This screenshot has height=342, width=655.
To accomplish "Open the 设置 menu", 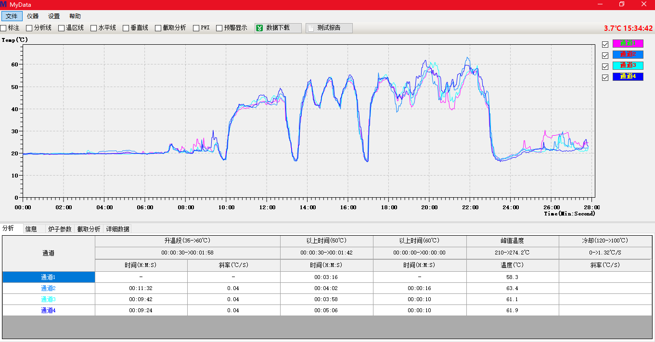I will 54,16.
